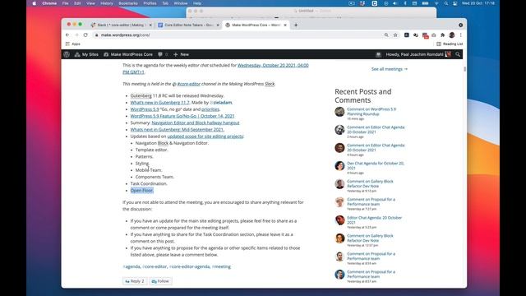This screenshot has width=526, height=296.
Task: Click the priorities link
Action: [210, 109]
